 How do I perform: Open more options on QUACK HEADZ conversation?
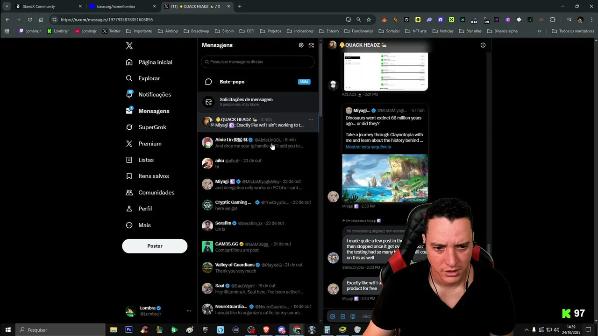click(x=311, y=119)
